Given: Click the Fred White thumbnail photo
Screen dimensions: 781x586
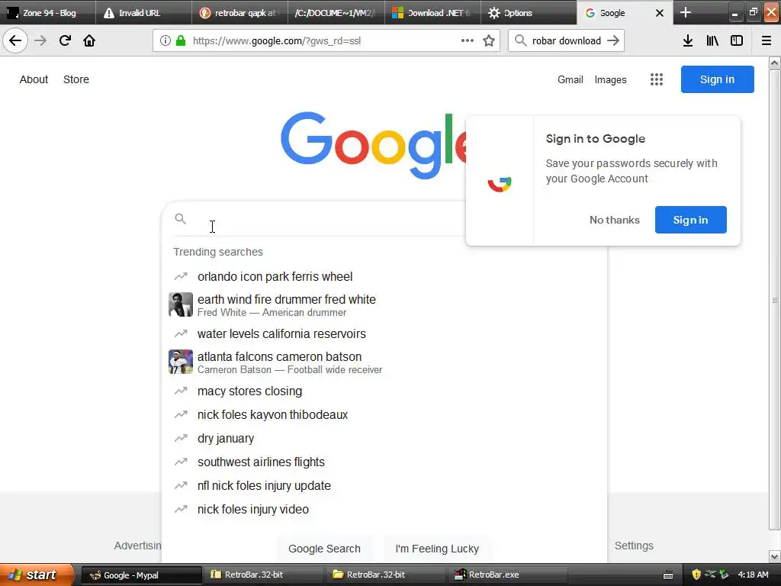Looking at the screenshot, I should [x=180, y=304].
